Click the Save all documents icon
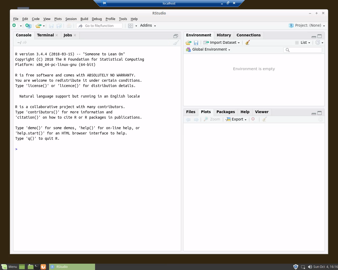This screenshot has width=338, height=270. click(59, 26)
